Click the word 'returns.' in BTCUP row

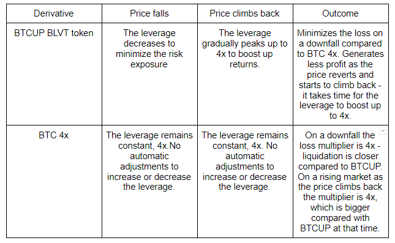[244, 64]
